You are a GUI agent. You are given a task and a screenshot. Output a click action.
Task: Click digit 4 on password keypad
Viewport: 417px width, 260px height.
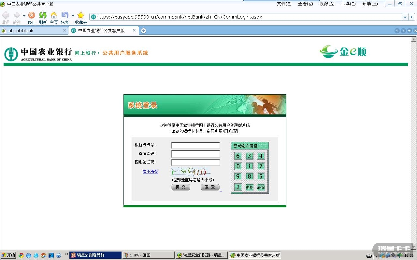(261, 156)
